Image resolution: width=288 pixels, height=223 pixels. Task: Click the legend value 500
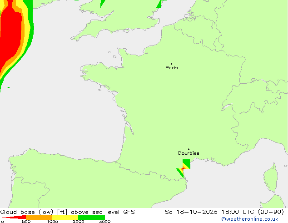click(26, 221)
